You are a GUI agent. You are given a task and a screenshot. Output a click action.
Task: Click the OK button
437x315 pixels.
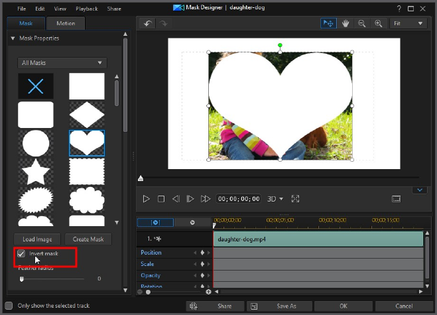(343, 306)
